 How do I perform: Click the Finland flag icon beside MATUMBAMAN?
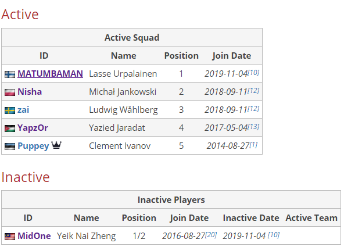click(10, 74)
